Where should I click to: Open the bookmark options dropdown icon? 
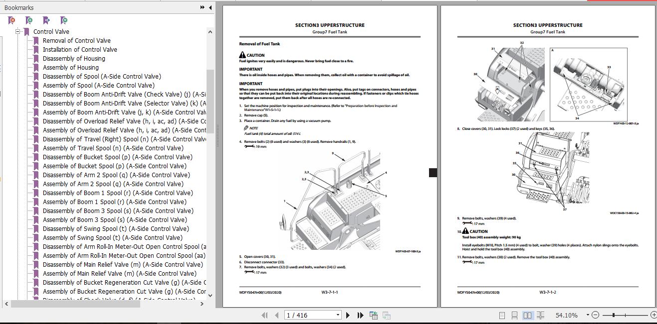(64, 20)
